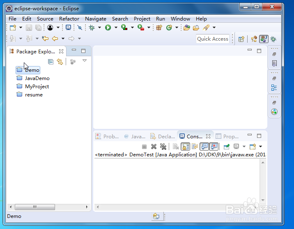294x229 pixels.
Task: Select the Demo project
Action: point(28,70)
